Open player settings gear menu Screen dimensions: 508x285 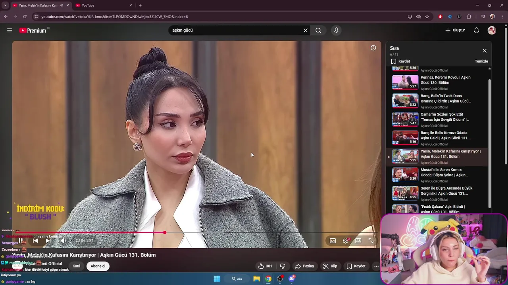tap(346, 241)
